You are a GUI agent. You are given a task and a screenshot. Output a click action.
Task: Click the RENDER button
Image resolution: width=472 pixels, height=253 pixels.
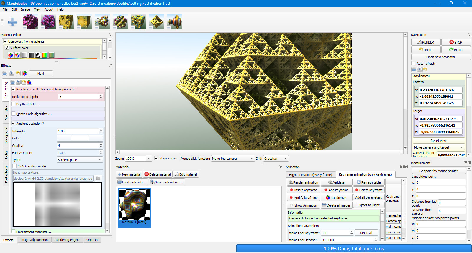[426, 42]
